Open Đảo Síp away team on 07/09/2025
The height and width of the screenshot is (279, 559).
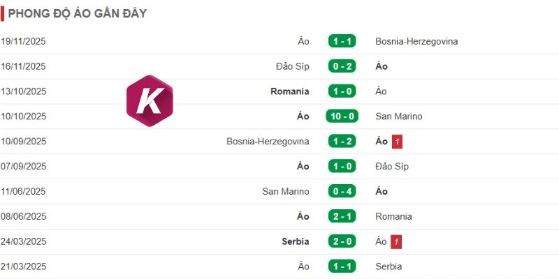tap(392, 167)
